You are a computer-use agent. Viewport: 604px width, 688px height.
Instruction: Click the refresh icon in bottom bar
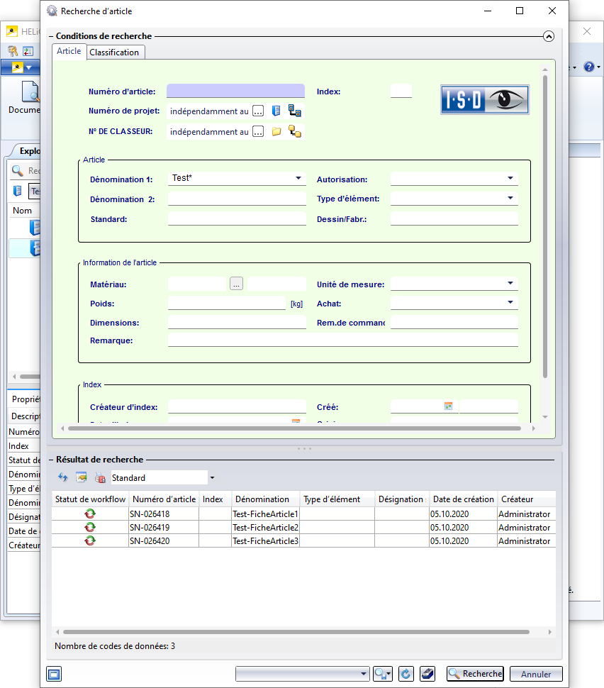point(406,674)
